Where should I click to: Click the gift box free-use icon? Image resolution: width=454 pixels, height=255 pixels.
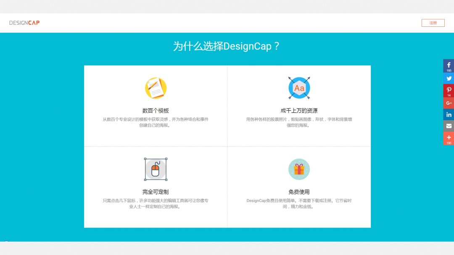(299, 169)
